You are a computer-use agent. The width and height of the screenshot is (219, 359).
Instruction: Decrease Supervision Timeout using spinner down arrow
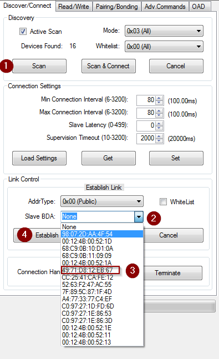click(159, 141)
